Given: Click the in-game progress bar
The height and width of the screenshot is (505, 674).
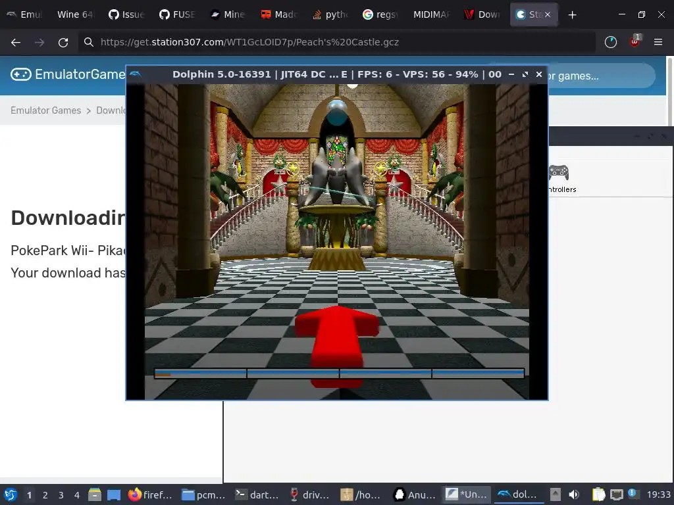Looking at the screenshot, I should tap(339, 373).
